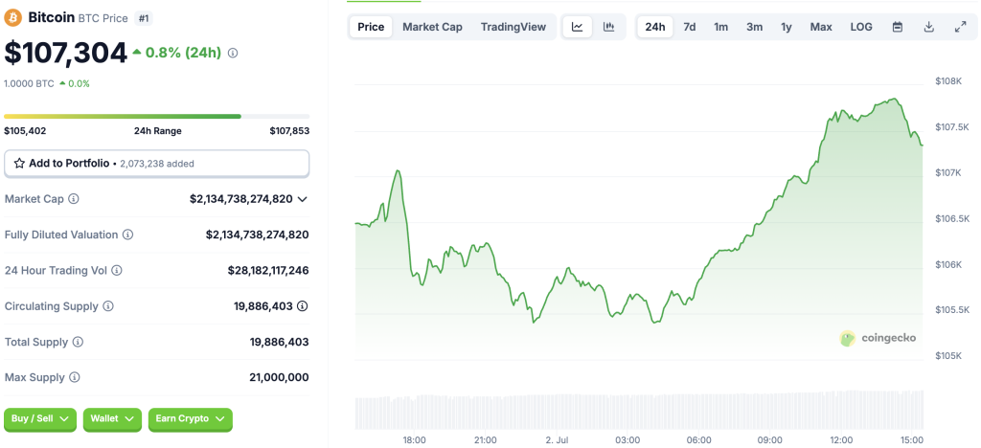Open the Market Cap info tooltip icon
Image resolution: width=981 pixels, height=448 pixels.
(73, 199)
